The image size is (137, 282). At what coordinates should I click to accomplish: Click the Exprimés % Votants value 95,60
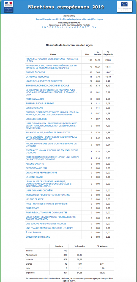click(103, 272)
